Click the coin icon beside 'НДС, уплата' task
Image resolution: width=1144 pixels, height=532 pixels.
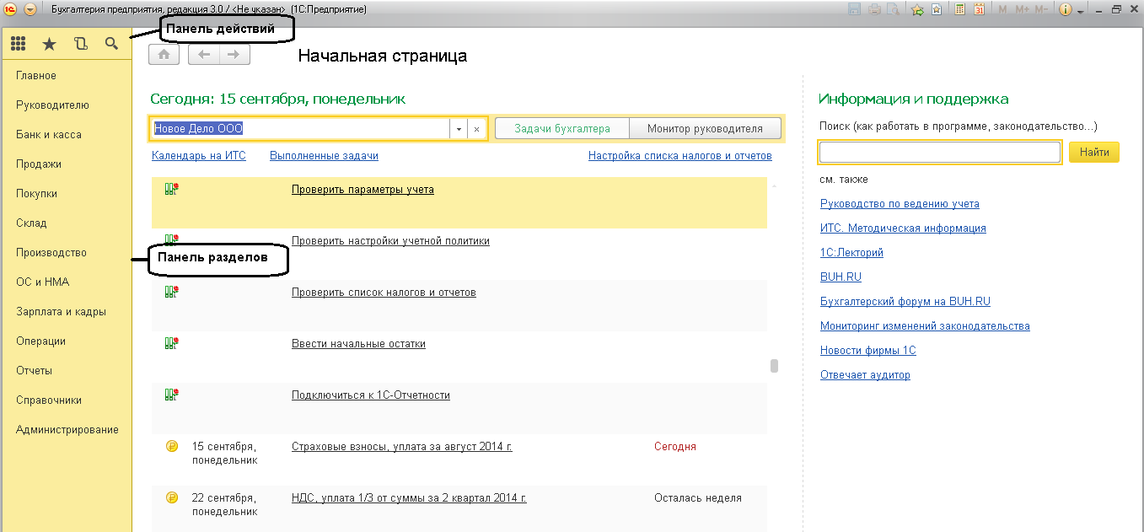[172, 498]
